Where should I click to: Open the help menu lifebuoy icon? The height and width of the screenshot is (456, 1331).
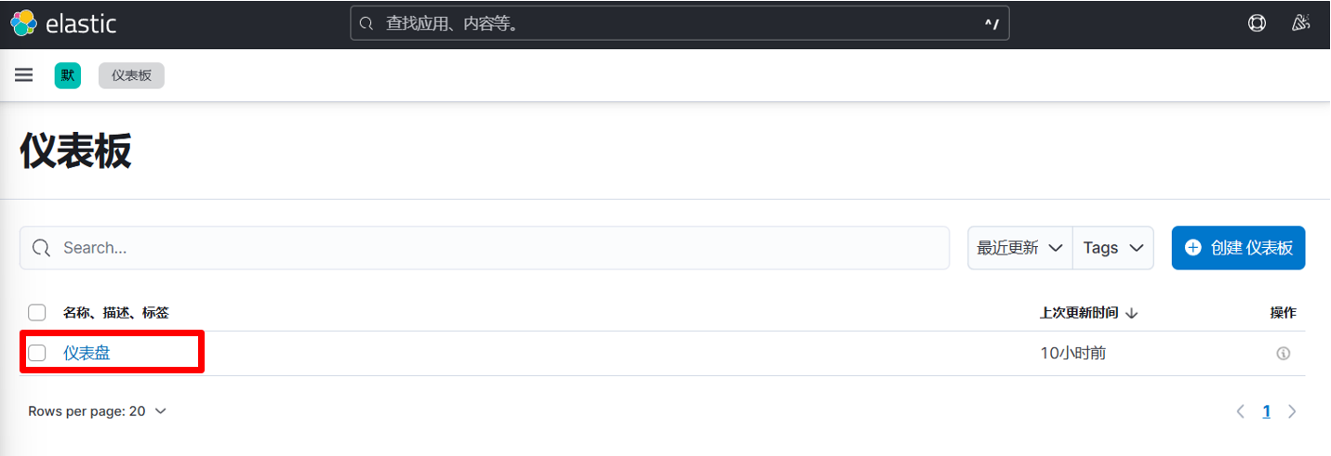pyautogui.click(x=1257, y=23)
